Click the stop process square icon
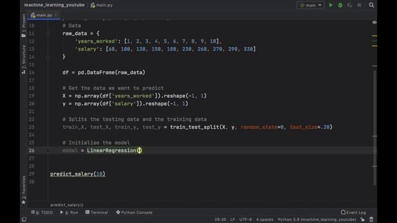Image resolution: width=397 pixels, height=223 pixels. coord(359,5)
